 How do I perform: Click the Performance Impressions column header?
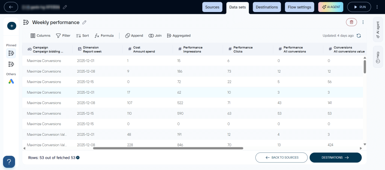[198, 49]
